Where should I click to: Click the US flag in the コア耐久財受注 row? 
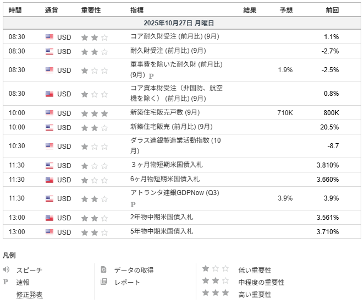(x=49, y=37)
